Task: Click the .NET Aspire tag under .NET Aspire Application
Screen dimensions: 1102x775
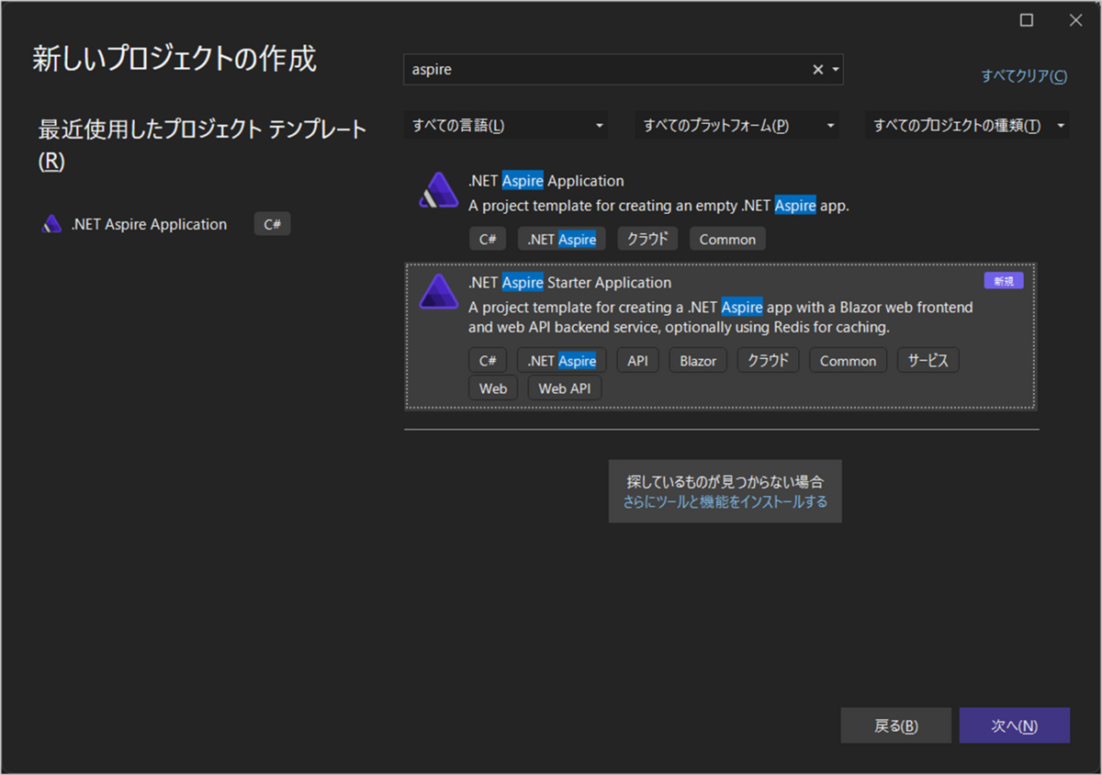Action: tap(562, 239)
